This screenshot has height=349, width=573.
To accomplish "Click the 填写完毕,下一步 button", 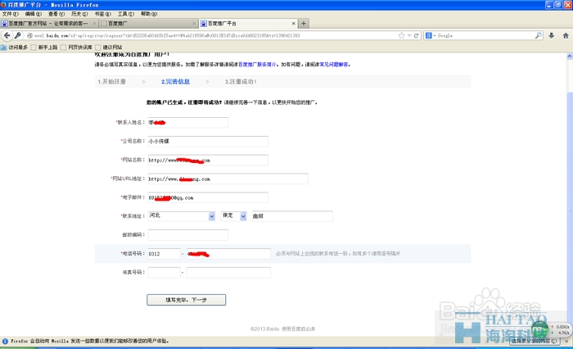I will (186, 300).
